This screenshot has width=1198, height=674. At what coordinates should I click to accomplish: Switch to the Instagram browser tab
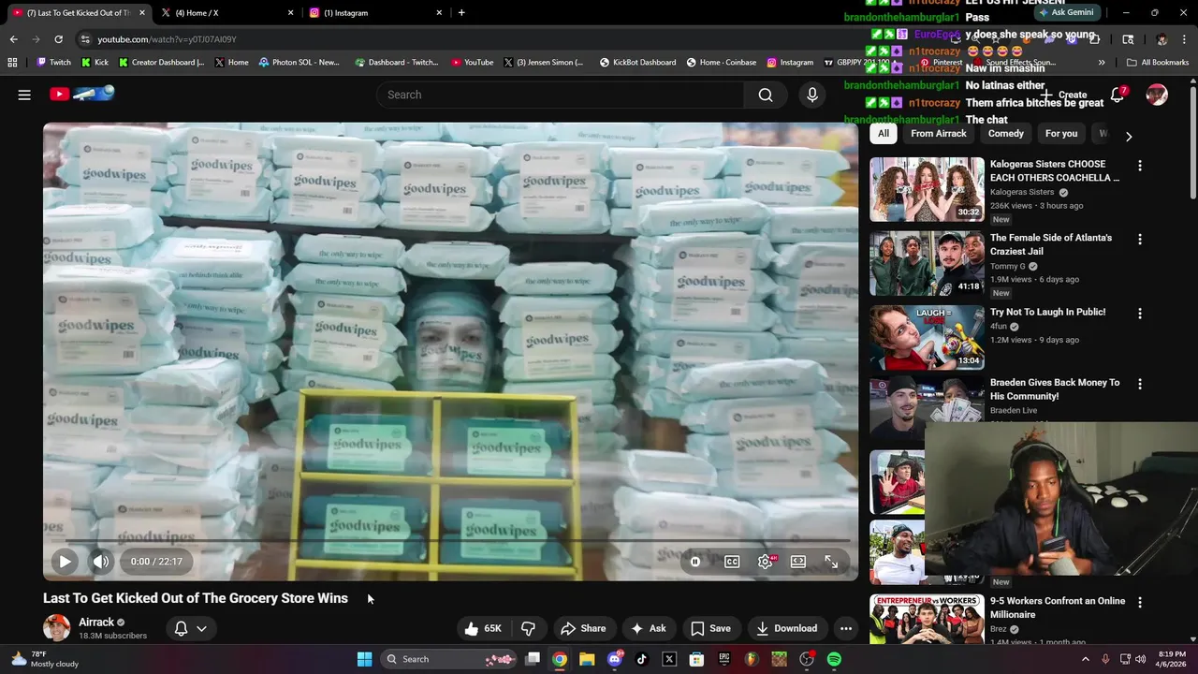(x=374, y=13)
